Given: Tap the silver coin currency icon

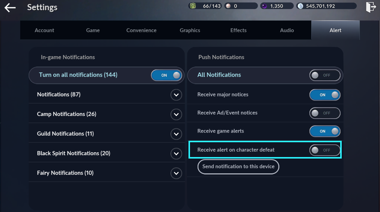Looking at the screenshot, I should pos(300,6).
